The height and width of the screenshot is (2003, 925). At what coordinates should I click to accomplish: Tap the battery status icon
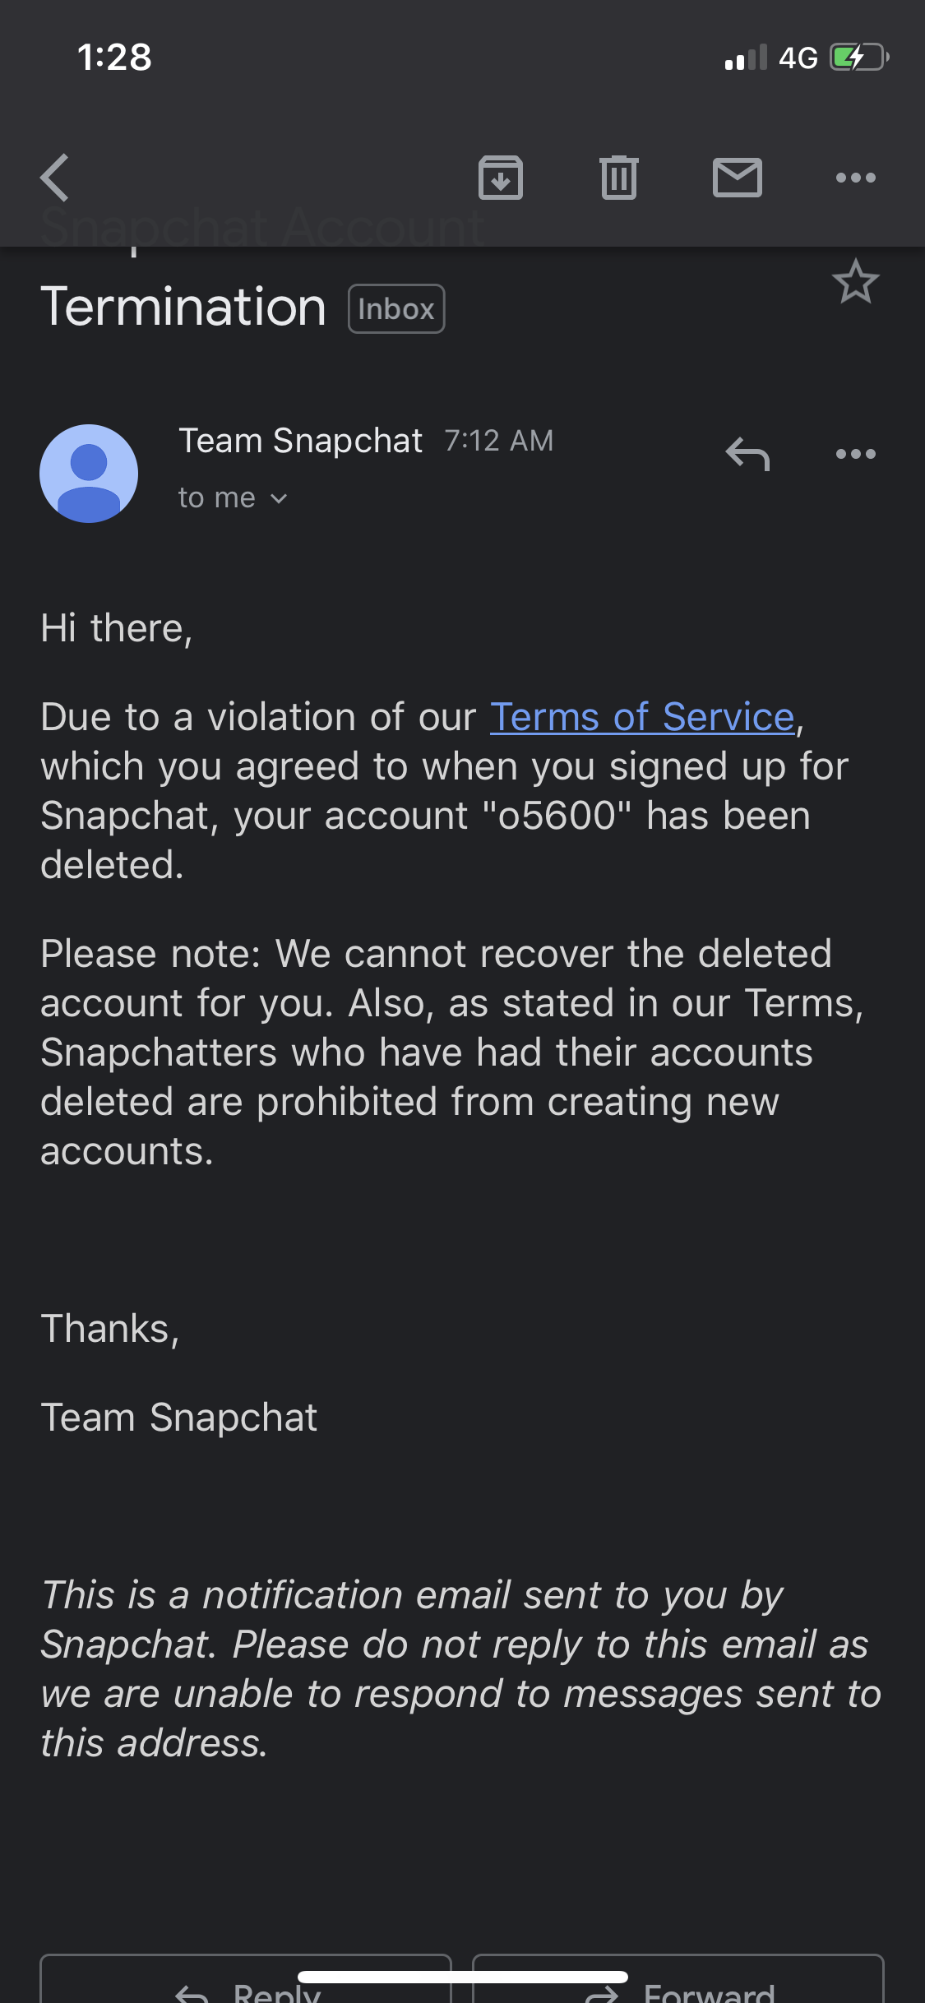pos(859,58)
